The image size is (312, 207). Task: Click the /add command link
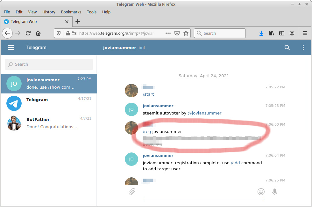(235, 163)
